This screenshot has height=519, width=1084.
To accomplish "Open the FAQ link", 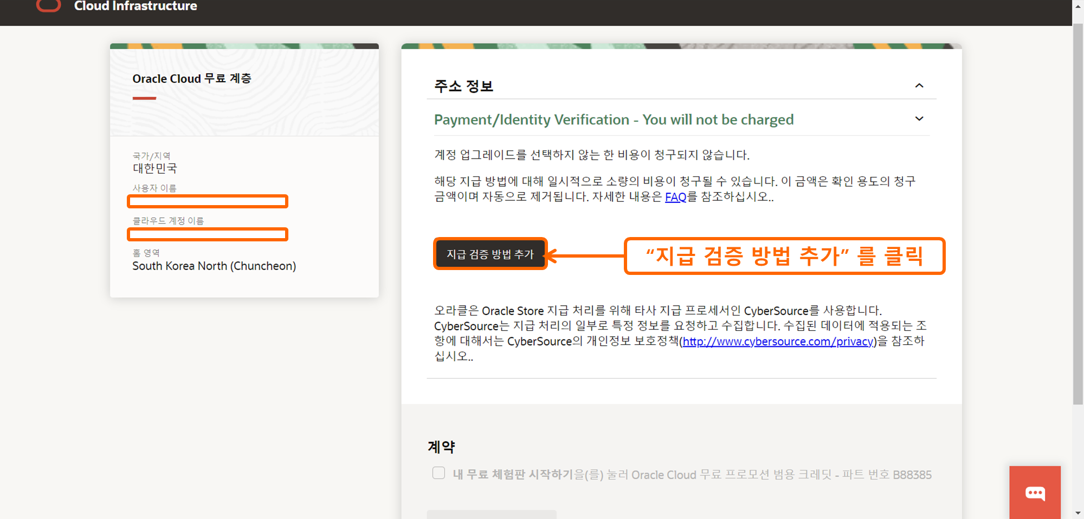I will pyautogui.click(x=675, y=197).
